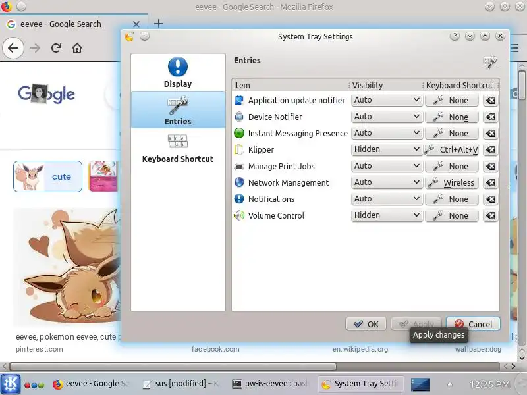Open Application update notifier visibility dropdown

pos(387,100)
